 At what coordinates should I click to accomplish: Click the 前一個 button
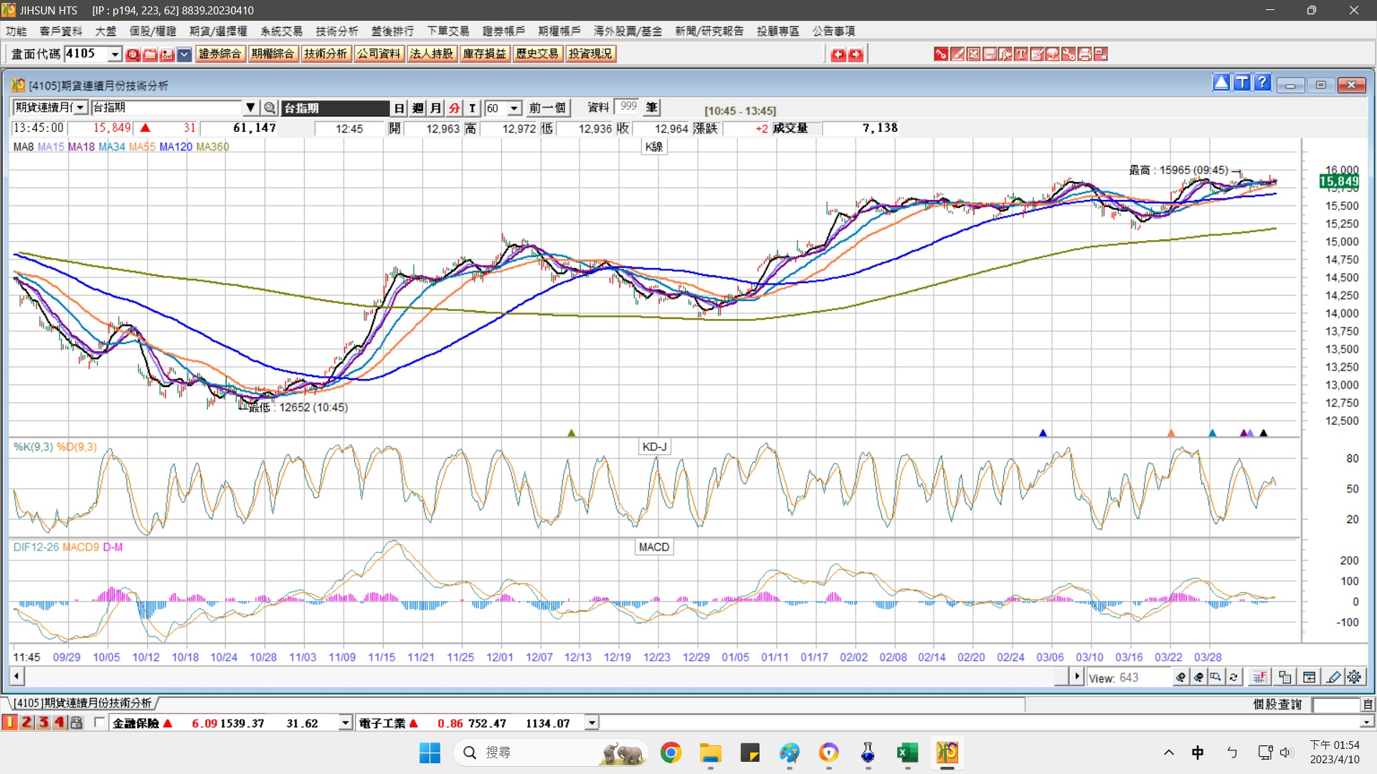coord(547,108)
